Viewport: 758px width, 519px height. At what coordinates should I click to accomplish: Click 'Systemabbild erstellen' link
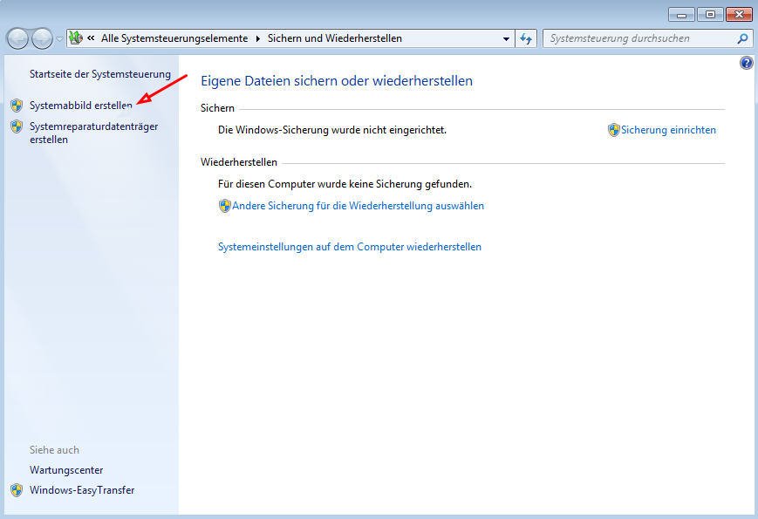point(81,106)
